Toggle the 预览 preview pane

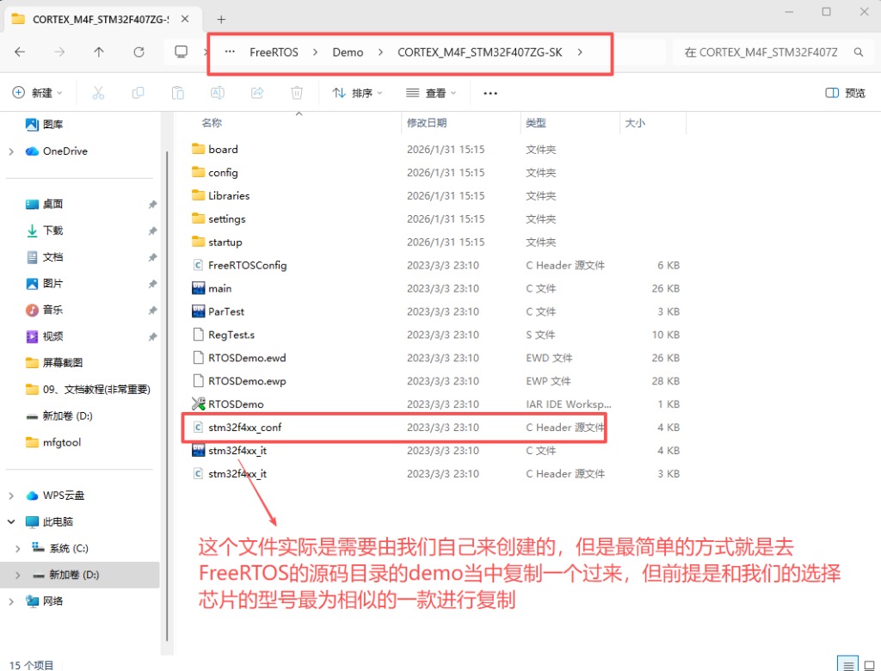(x=845, y=93)
